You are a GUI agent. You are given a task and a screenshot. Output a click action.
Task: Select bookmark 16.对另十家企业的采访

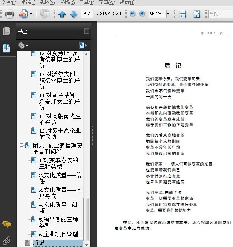click(60, 134)
